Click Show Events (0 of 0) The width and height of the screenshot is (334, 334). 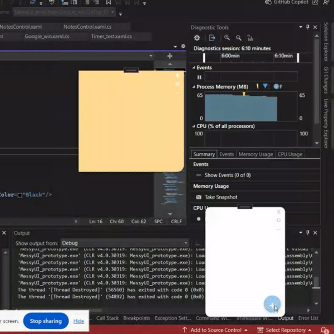(228, 175)
